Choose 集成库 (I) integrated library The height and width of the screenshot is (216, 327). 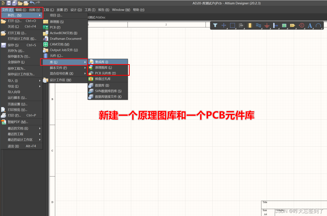coord(108,62)
